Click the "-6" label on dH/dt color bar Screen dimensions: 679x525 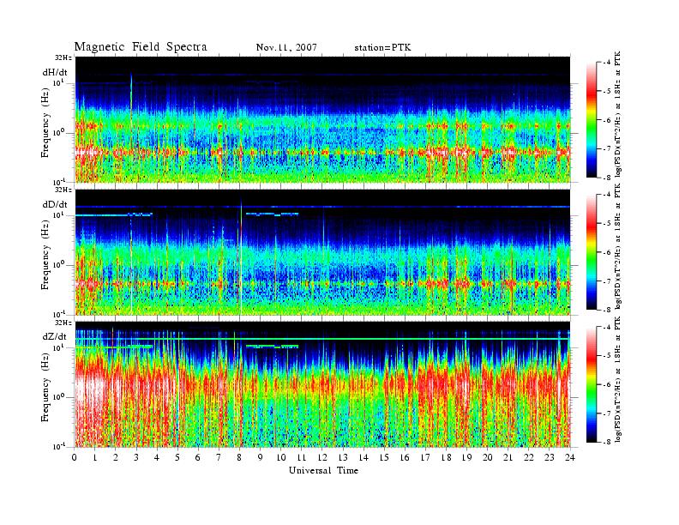click(x=607, y=120)
